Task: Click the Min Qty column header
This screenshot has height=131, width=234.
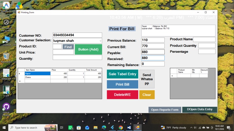Action: pos(195,71)
